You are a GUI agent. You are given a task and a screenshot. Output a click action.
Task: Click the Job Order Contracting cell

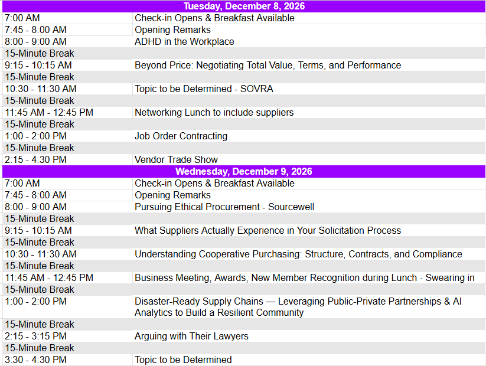point(309,136)
